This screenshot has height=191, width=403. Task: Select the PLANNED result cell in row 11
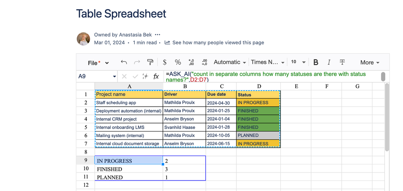129,177
